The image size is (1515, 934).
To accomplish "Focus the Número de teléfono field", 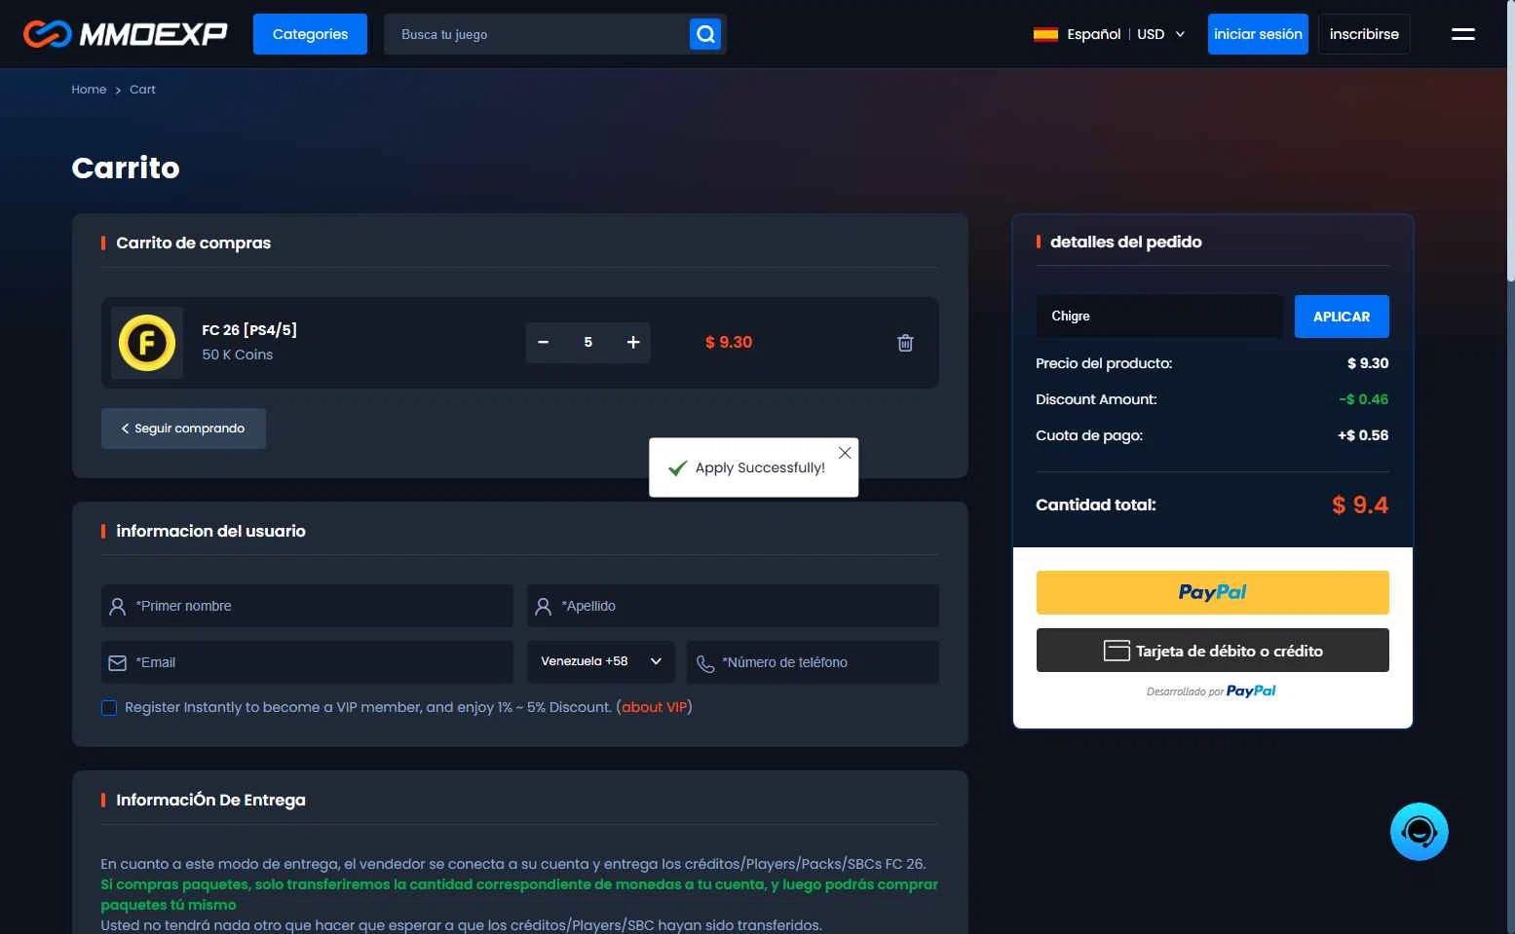I will pyautogui.click(x=813, y=662).
